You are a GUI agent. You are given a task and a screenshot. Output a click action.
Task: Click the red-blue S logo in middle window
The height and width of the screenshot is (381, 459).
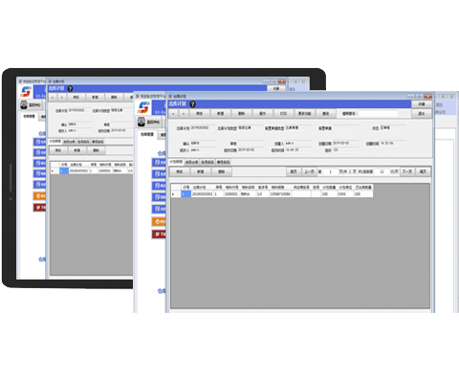[x=143, y=107]
